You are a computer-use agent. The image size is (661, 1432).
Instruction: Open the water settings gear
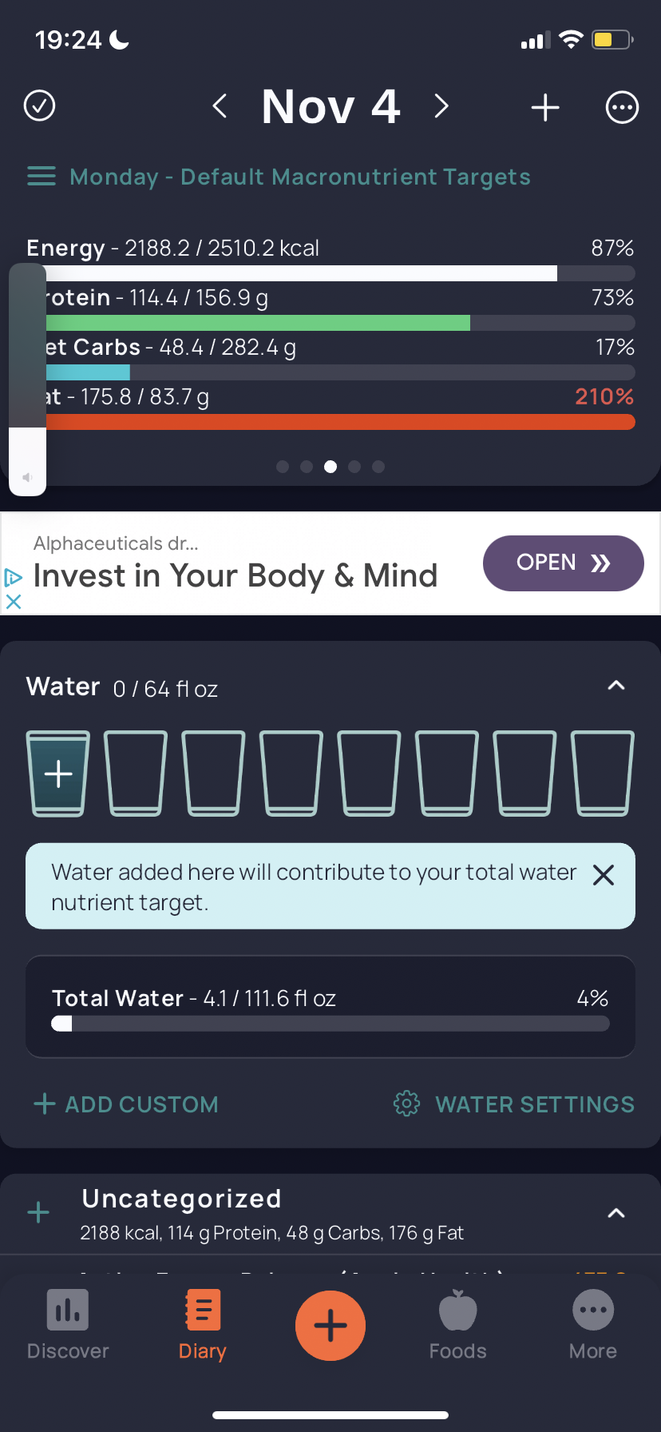pos(406,1104)
